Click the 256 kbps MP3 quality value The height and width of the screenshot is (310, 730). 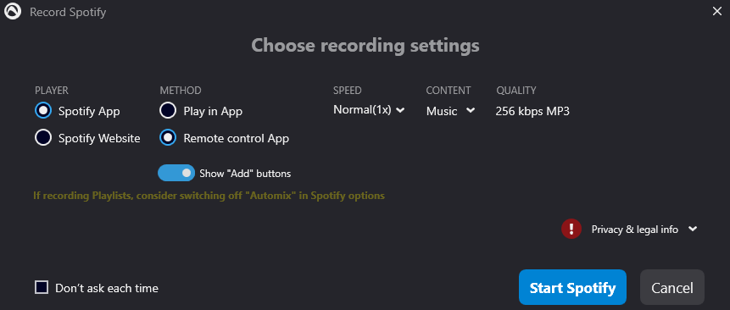point(532,111)
